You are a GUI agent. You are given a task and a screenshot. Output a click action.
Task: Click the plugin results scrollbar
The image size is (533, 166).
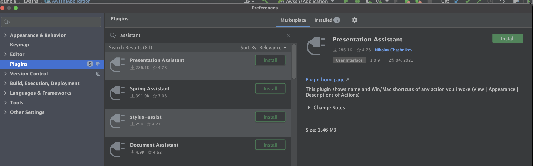coord(294,62)
